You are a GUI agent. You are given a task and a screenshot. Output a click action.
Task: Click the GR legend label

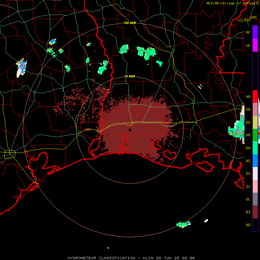click(248, 109)
